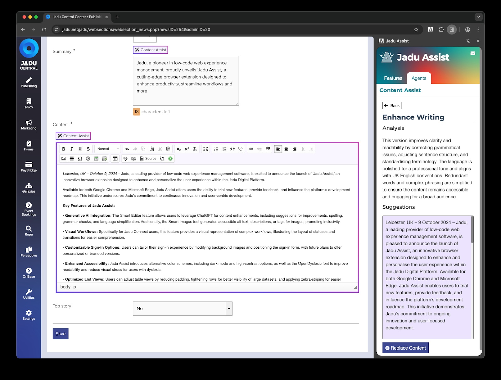Viewport: 501px width, 380px height.
Task: Click the envelope icon in Jadu Assist header
Action: click(473, 53)
